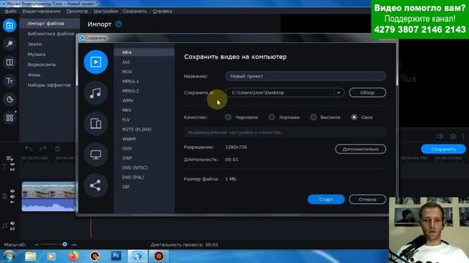Open the Filters magic wand icon
This screenshot has height=263, width=469.
[x=10, y=44]
